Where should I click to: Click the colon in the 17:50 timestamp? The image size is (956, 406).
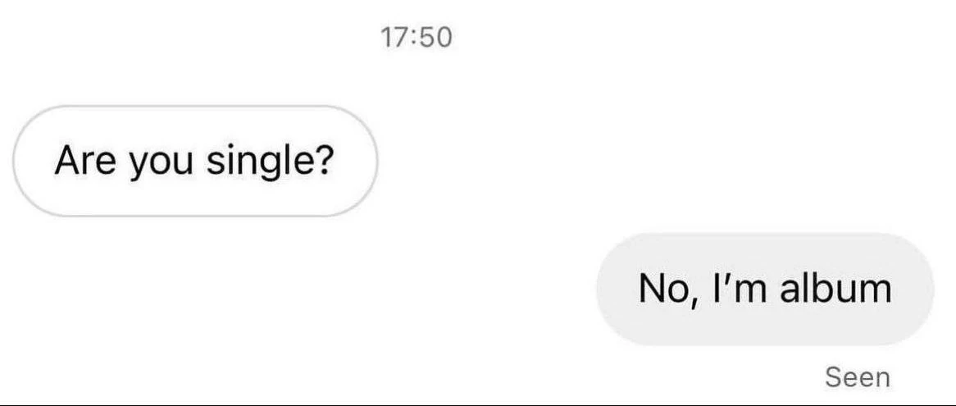pyautogui.click(x=416, y=38)
